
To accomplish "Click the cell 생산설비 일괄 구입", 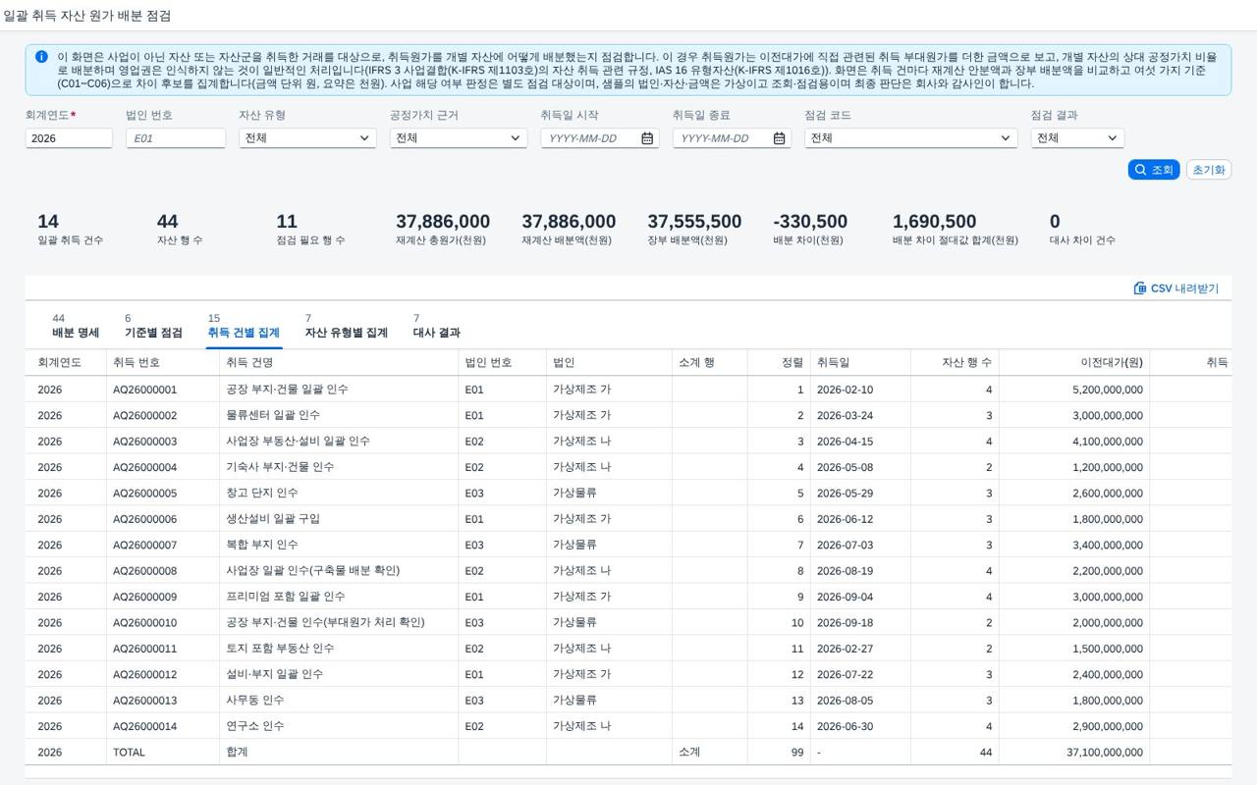I will coord(272,519).
